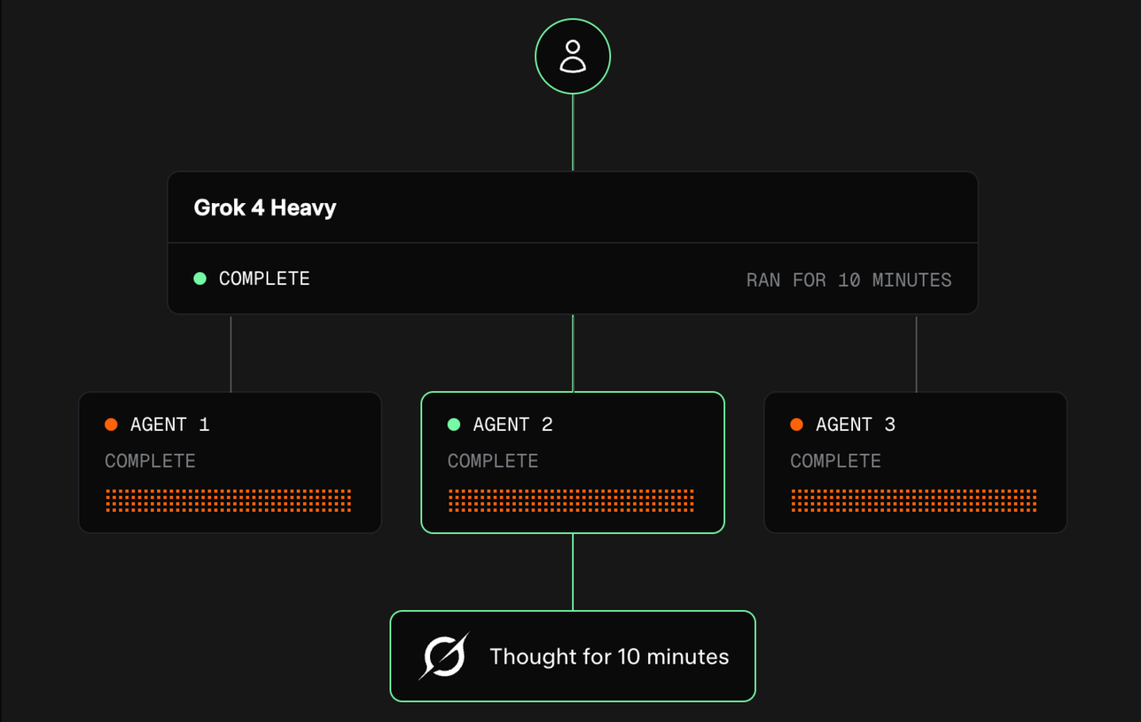Select the Grok 4 Heavy title text
The height and width of the screenshot is (722, 1141).
point(265,207)
